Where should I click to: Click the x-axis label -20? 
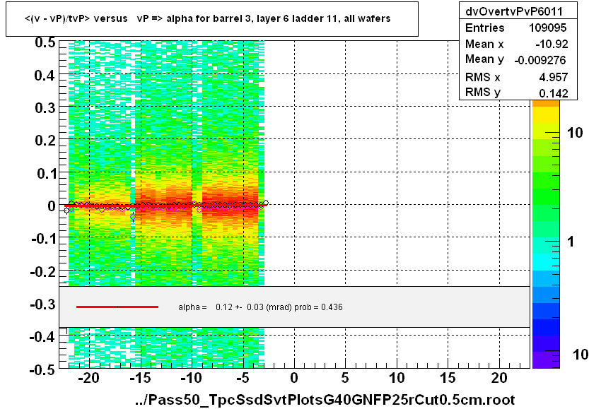click(89, 378)
